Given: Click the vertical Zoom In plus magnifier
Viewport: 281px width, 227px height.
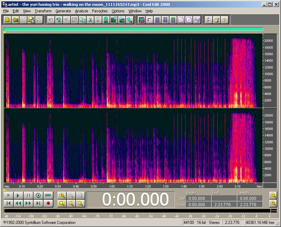Looking at the screenshot, I should (x=273, y=203).
